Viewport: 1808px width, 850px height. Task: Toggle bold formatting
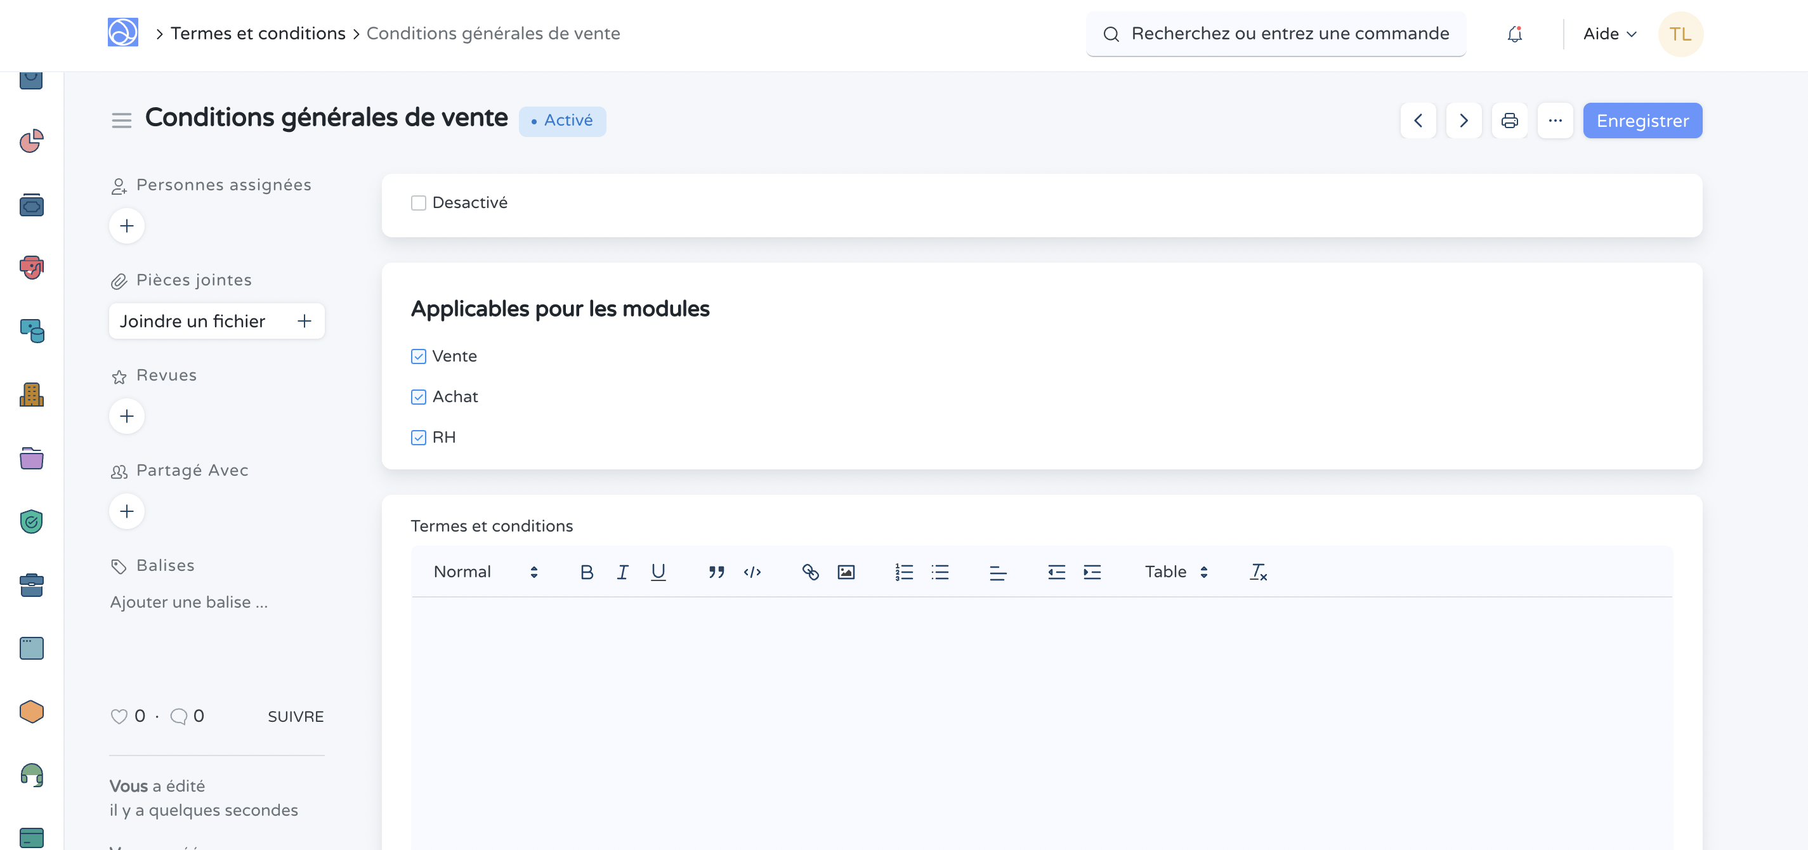[587, 572]
